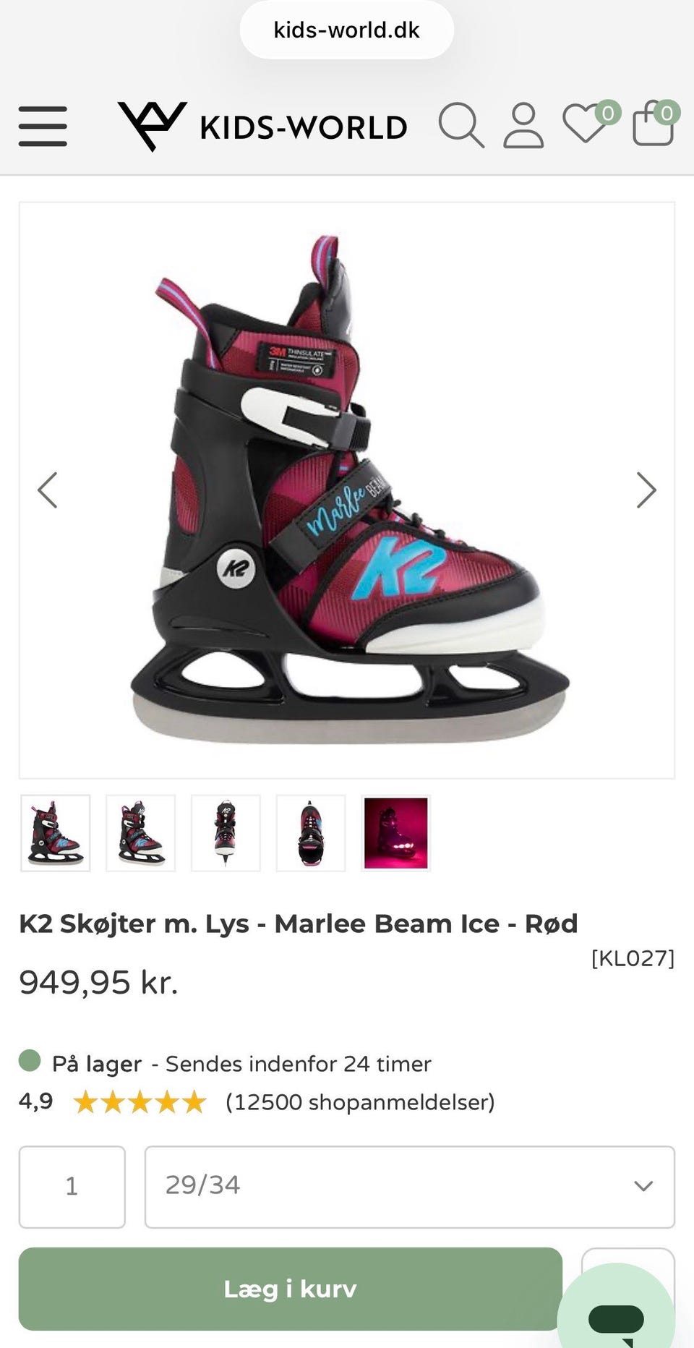Click the Læg i kurv button
The width and height of the screenshot is (694, 1348).
(291, 1289)
